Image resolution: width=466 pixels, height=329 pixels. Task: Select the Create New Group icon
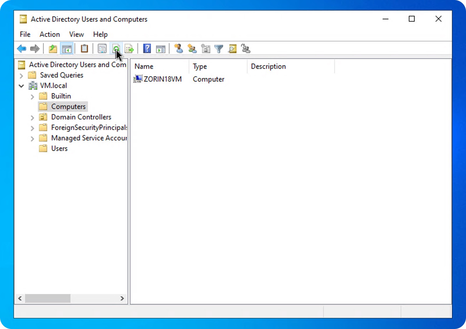pos(192,49)
